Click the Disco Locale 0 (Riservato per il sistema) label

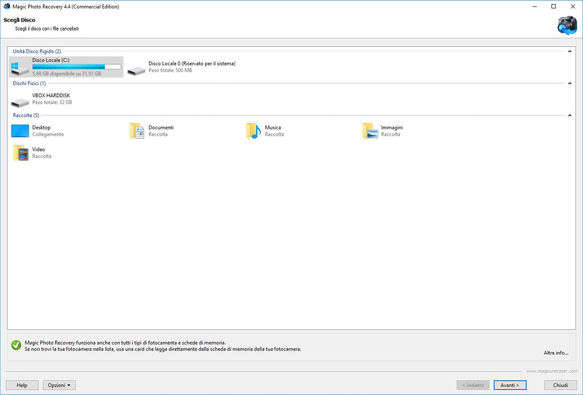(192, 64)
